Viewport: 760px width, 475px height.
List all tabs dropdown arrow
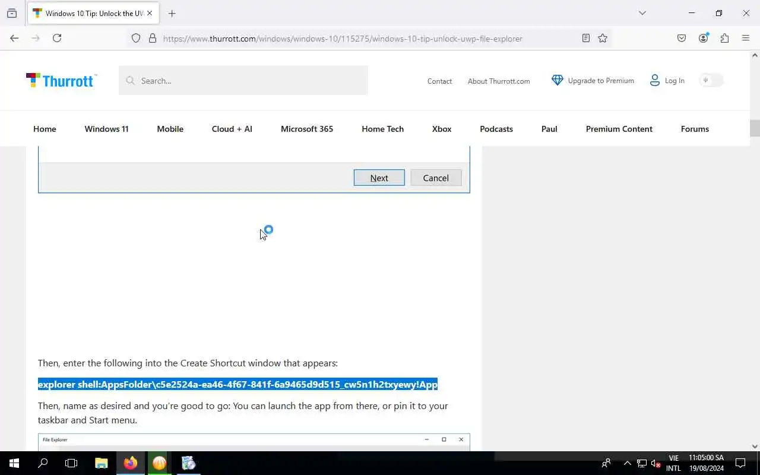point(642,13)
